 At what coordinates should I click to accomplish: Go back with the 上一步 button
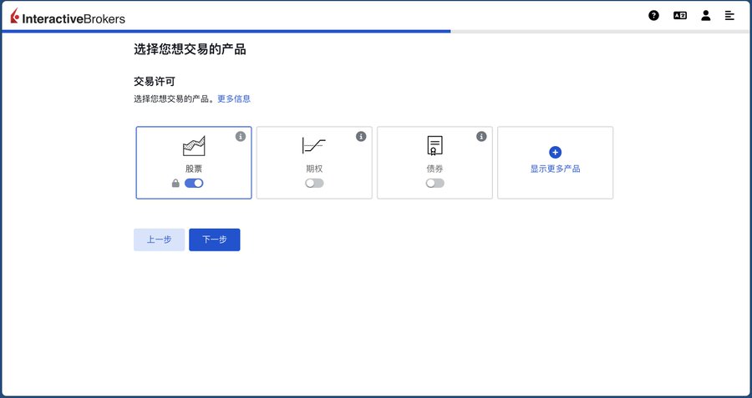[x=160, y=239]
